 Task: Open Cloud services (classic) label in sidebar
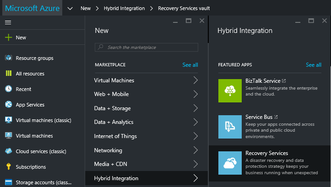pyautogui.click(x=41, y=151)
